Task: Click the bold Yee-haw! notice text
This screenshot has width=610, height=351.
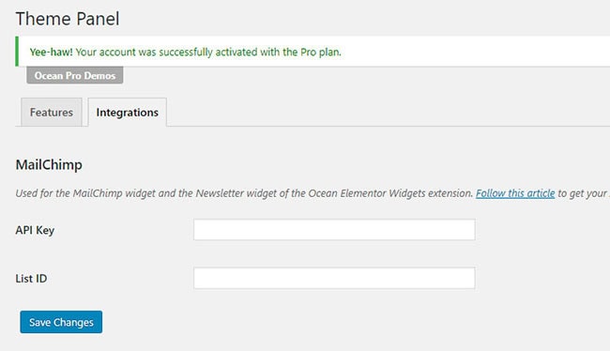Action: point(51,52)
